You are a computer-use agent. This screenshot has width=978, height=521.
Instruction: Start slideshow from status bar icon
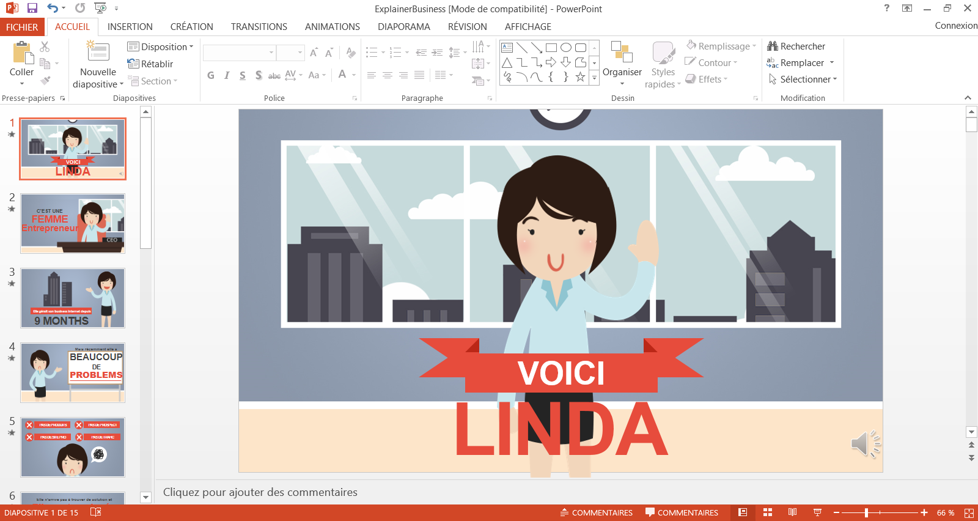[x=817, y=512]
